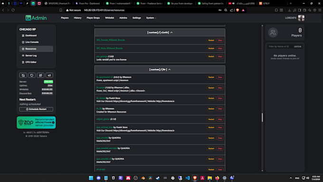Open the History nav item
Screen dimensions: 323x182
77,18
